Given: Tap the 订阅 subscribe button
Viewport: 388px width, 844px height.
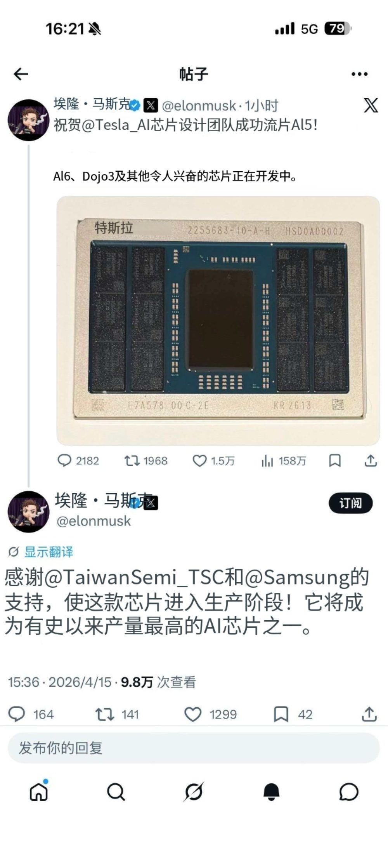Looking at the screenshot, I should pos(350,503).
